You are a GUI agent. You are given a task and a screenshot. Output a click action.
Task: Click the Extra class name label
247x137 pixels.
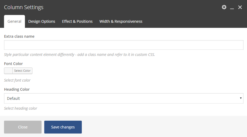(19, 36)
